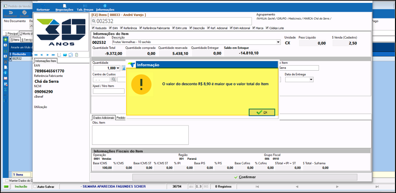This screenshot has height=193, width=396.
Task: Click the EAN value 7898646561770
Action: pyautogui.click(x=49, y=71)
